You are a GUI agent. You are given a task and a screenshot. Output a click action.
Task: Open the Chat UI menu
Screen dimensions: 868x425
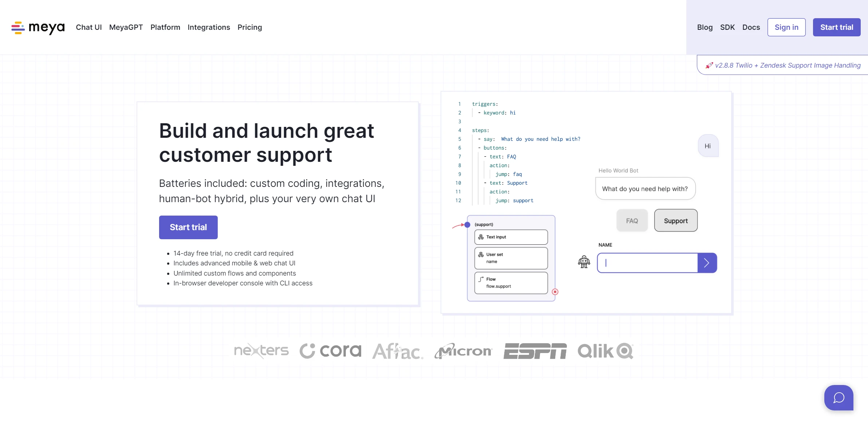point(89,27)
